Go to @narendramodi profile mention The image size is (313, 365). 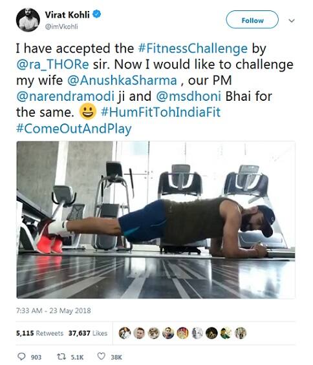pos(65,96)
